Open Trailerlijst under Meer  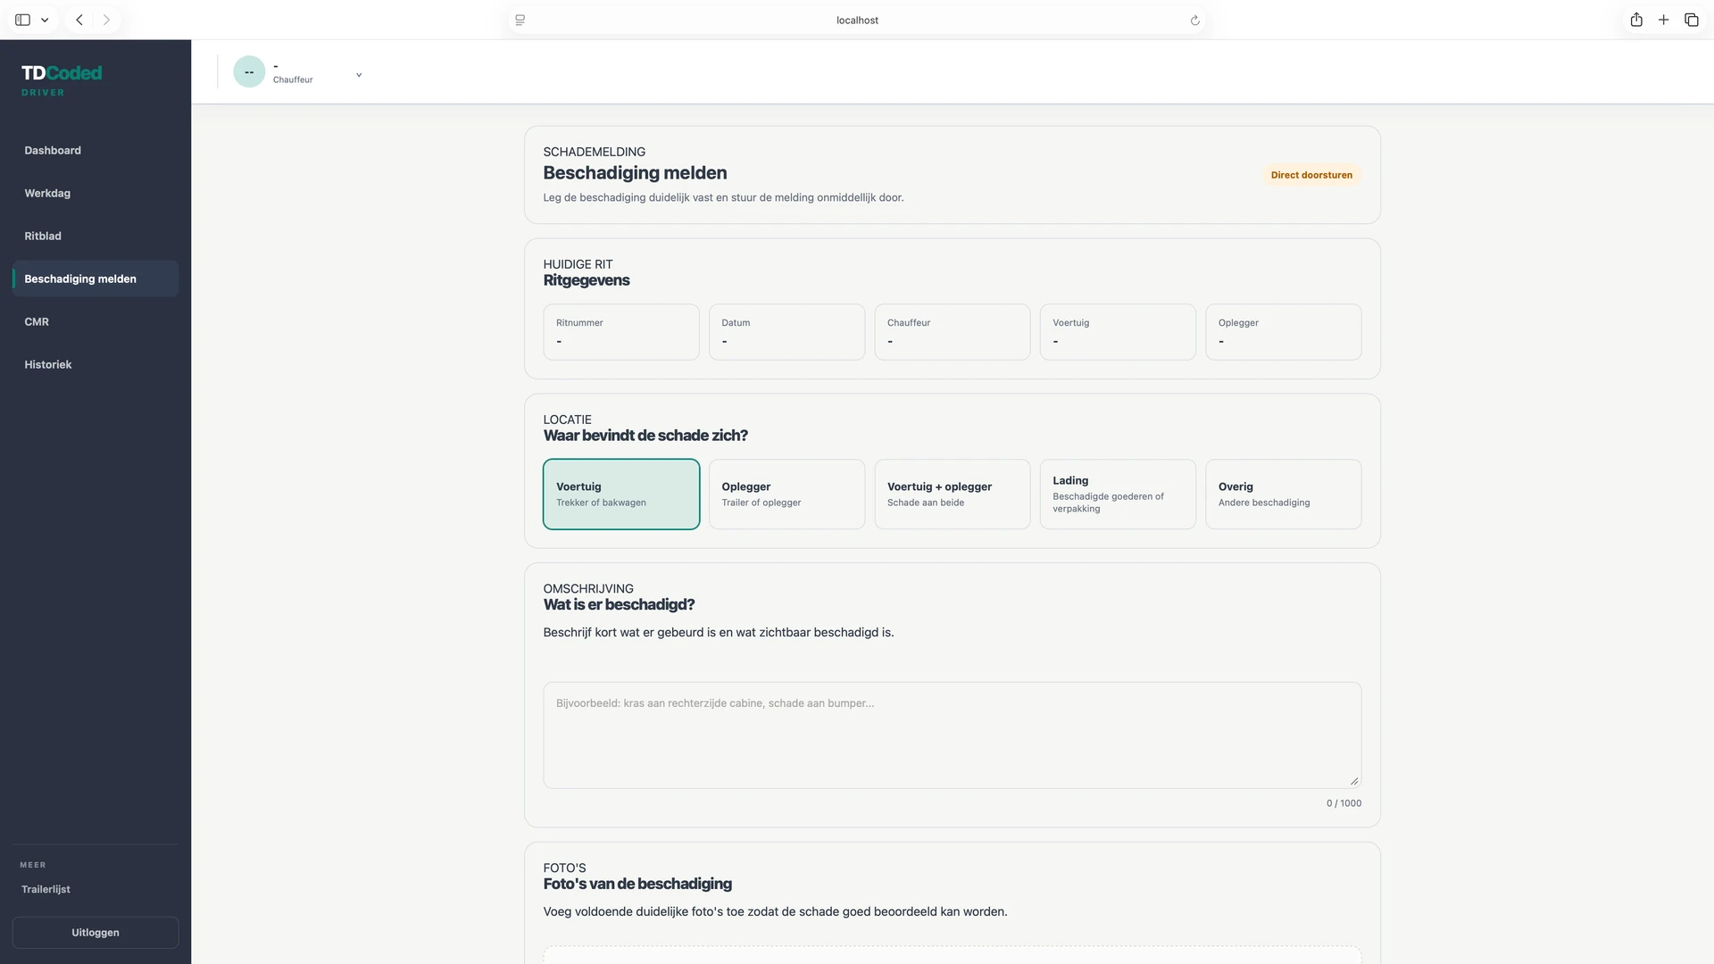pos(46,889)
